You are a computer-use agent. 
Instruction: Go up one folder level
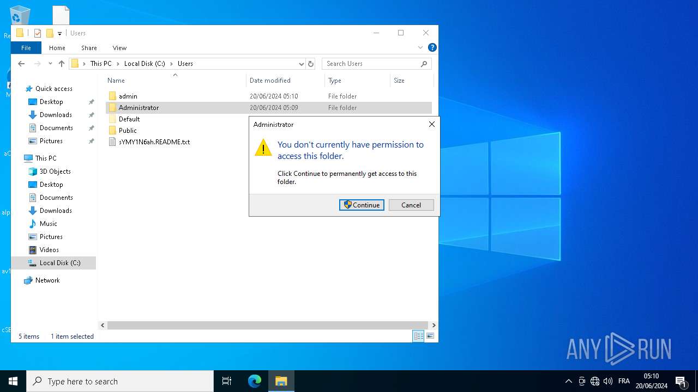[x=62, y=64]
